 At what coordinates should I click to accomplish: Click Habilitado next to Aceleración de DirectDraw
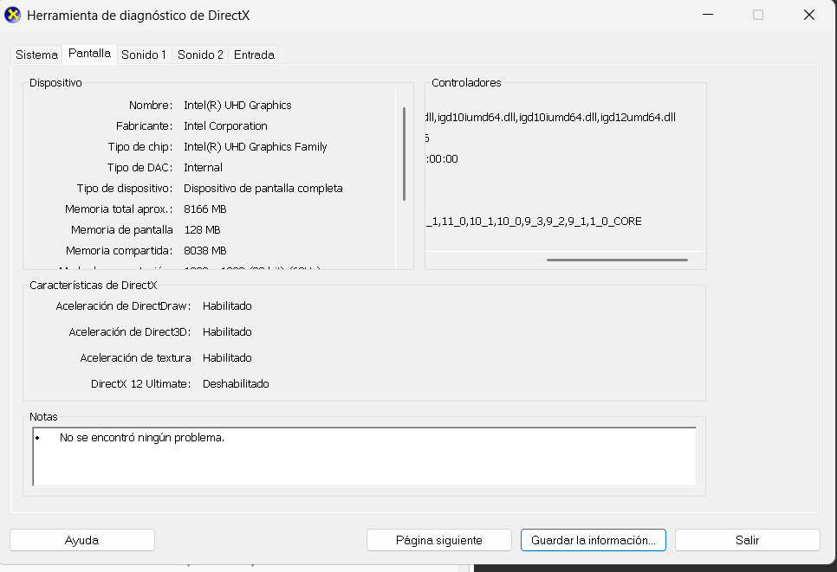pos(227,306)
